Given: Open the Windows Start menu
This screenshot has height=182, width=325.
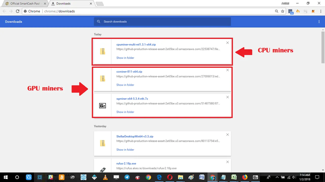Looking at the screenshot, I should tap(6, 177).
